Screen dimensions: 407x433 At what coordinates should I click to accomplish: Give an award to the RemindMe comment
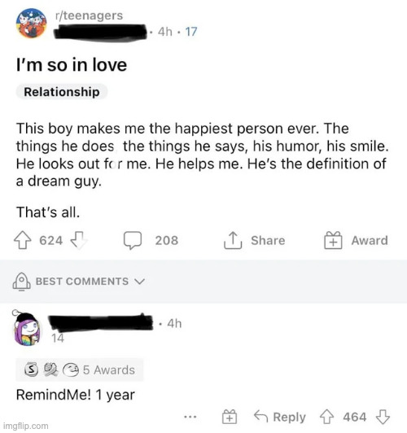coord(230,417)
